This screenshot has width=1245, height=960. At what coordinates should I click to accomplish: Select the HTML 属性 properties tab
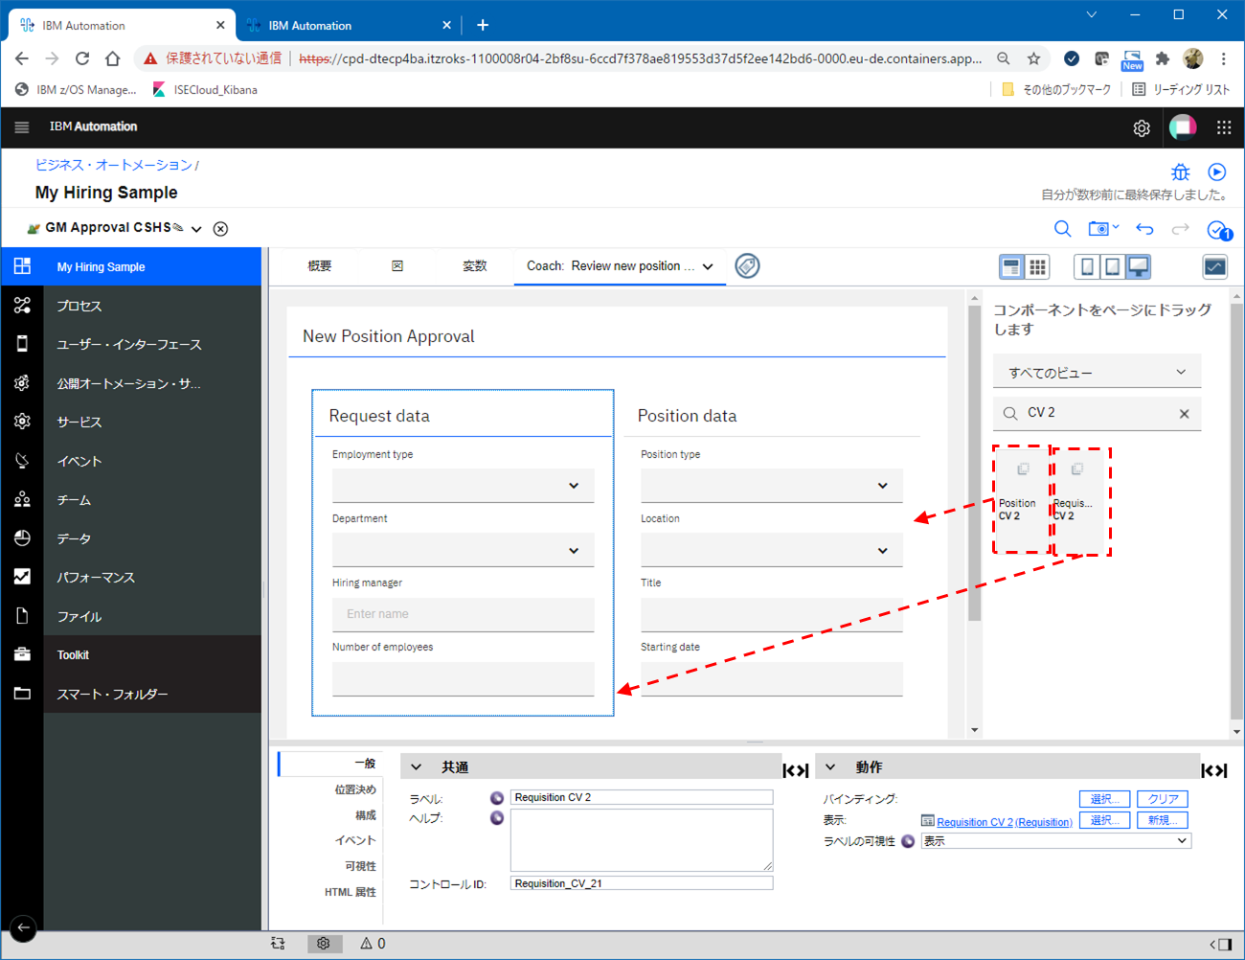(x=351, y=892)
